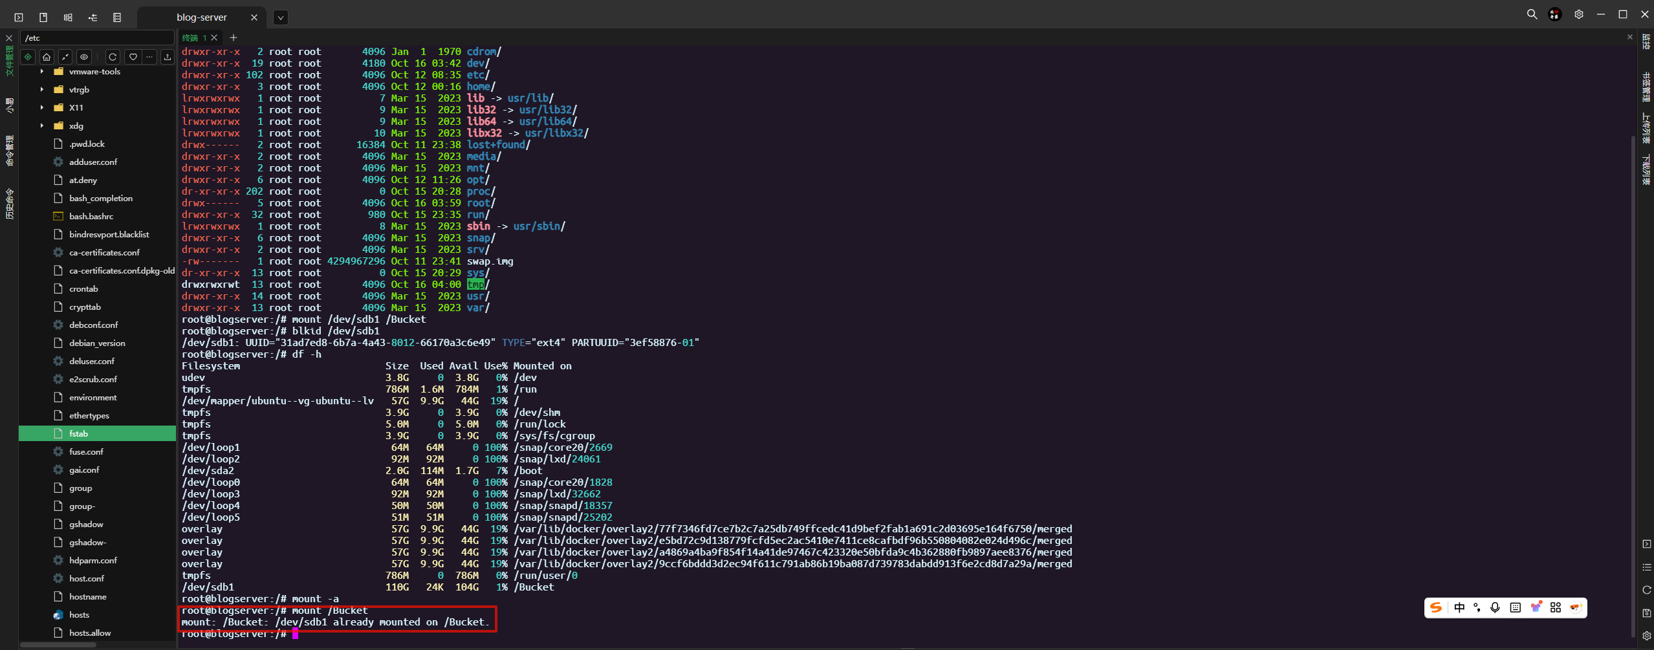The width and height of the screenshot is (1654, 650).
Task: Toggle hidden files with the eye icon
Action: pos(84,57)
